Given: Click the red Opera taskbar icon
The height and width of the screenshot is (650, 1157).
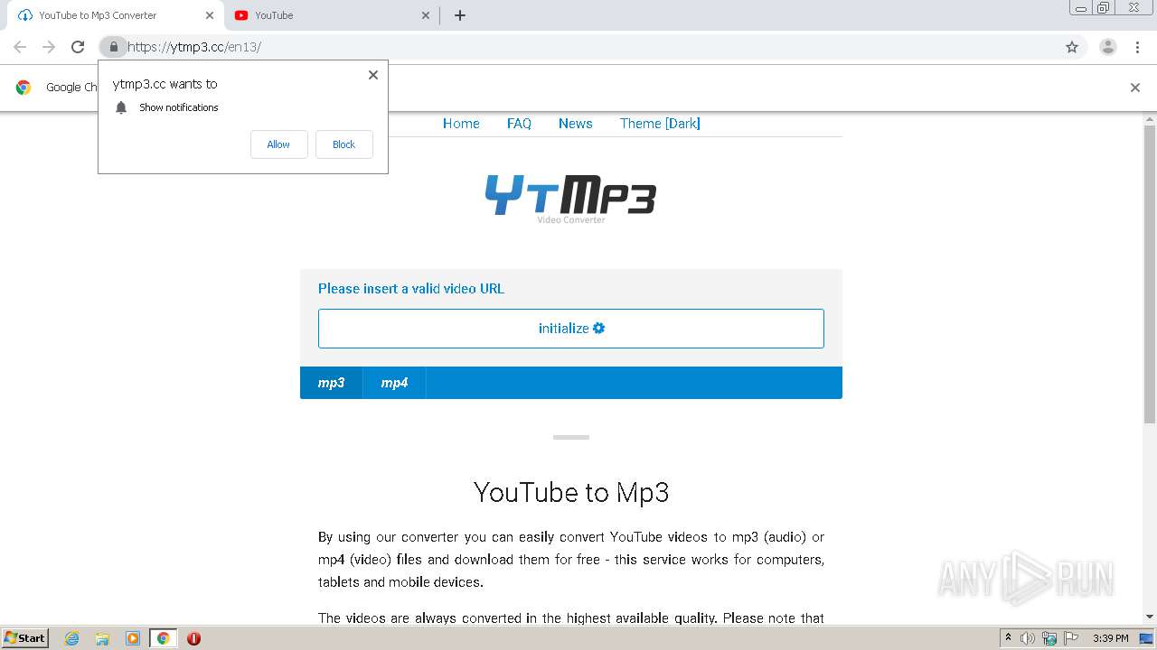Looking at the screenshot, I should [193, 638].
